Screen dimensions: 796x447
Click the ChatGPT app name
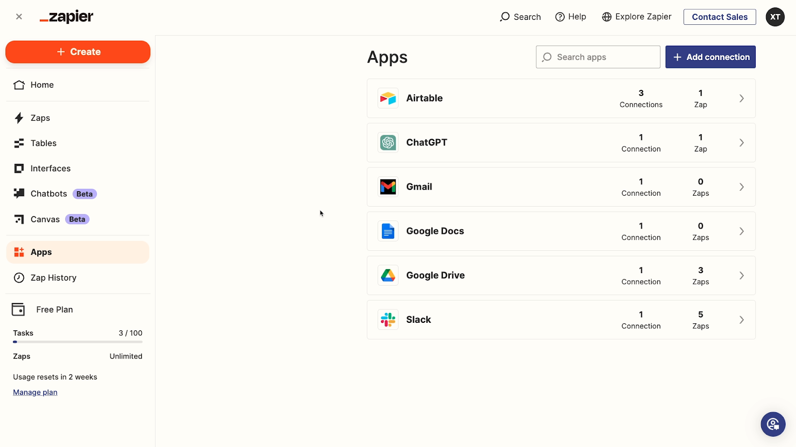pyautogui.click(x=427, y=143)
